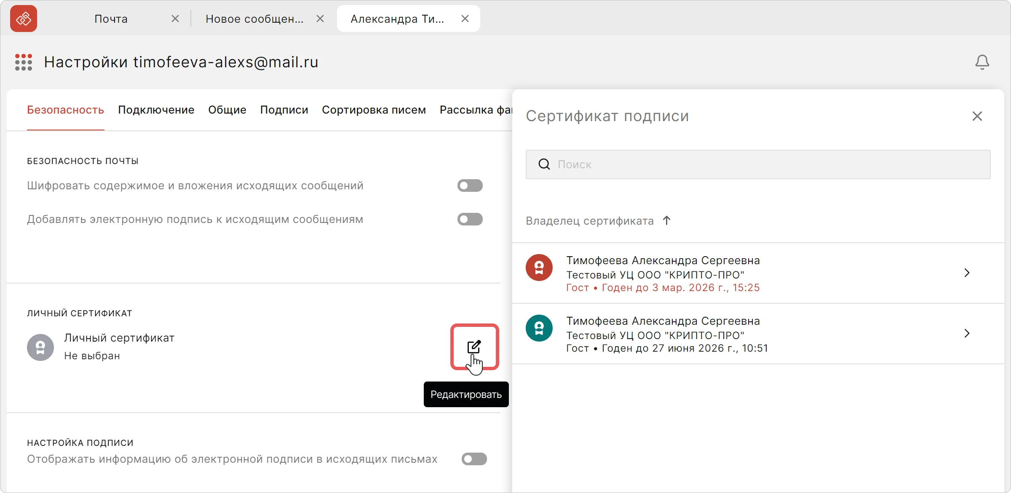Close the Сертификат подписи panel
This screenshot has height=493, width=1011.
[977, 116]
